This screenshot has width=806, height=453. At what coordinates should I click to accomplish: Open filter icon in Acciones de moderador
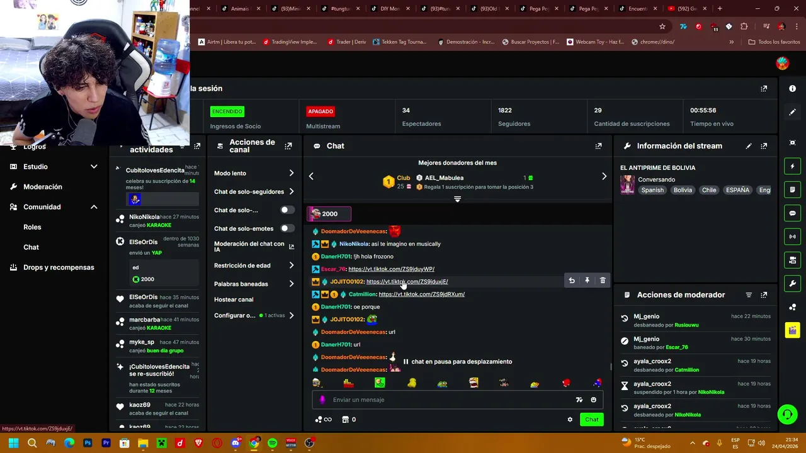point(749,295)
